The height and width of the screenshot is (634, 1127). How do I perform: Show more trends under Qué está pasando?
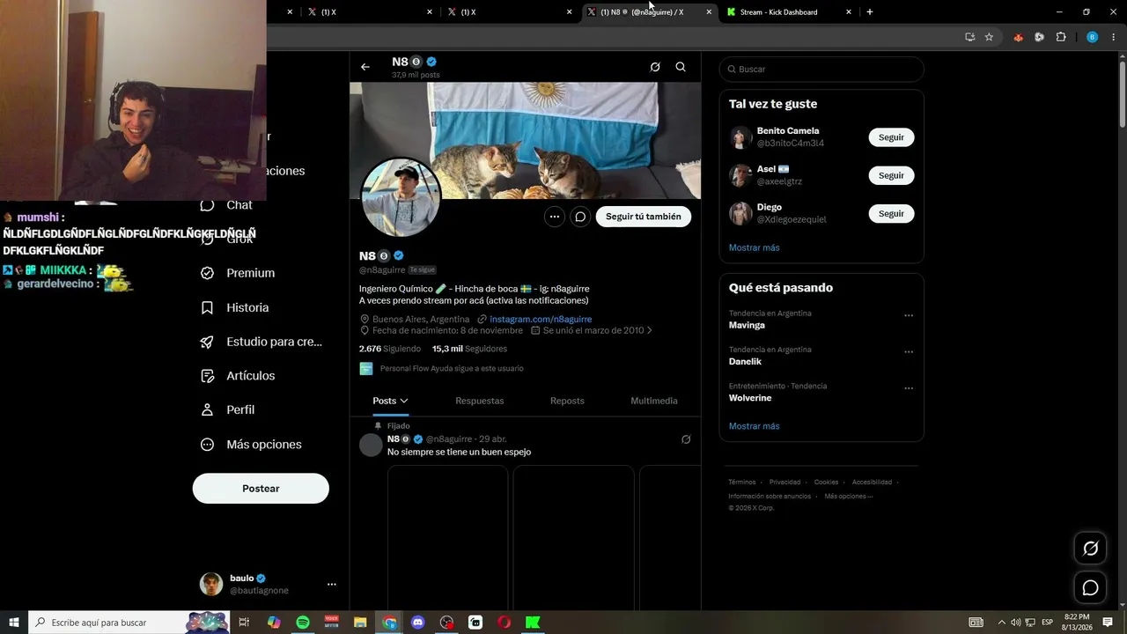click(755, 426)
